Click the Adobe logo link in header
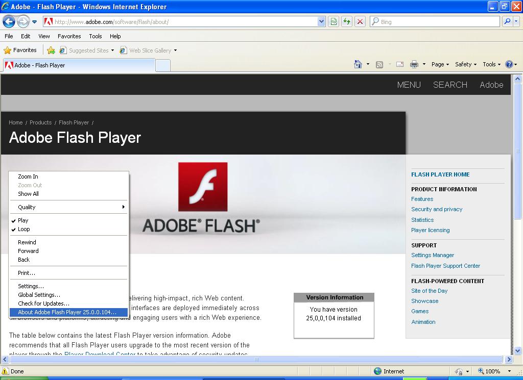 coord(491,85)
